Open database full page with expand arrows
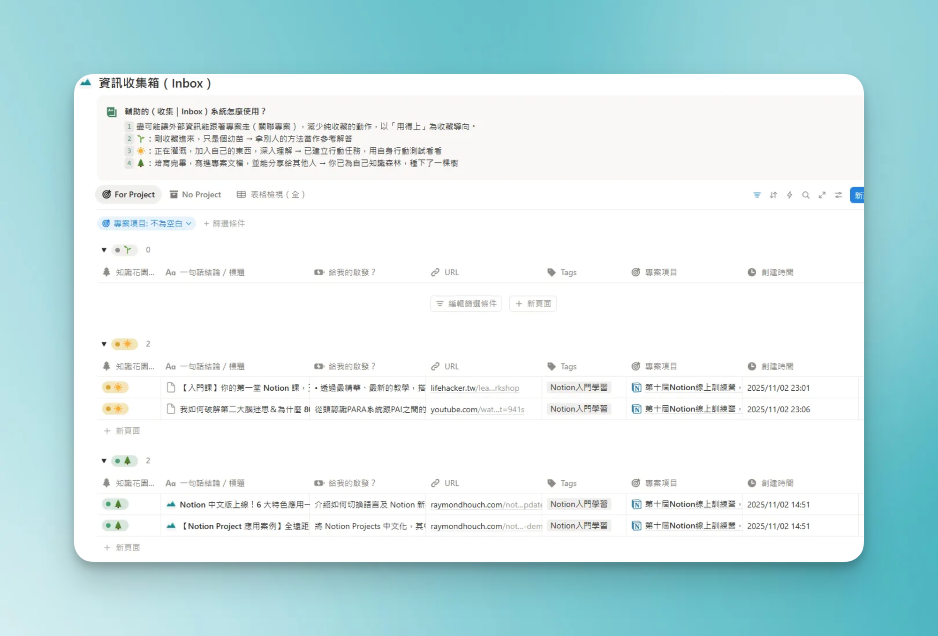The image size is (938, 636). (822, 195)
